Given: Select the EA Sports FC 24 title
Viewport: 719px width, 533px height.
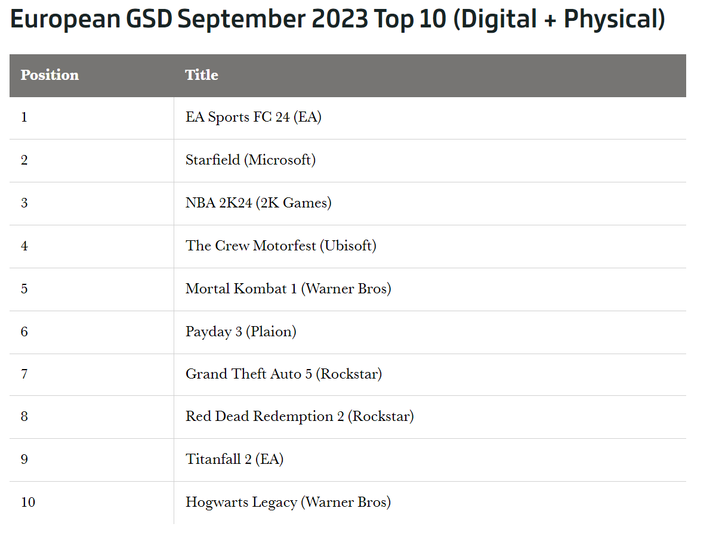Looking at the screenshot, I should [x=253, y=117].
